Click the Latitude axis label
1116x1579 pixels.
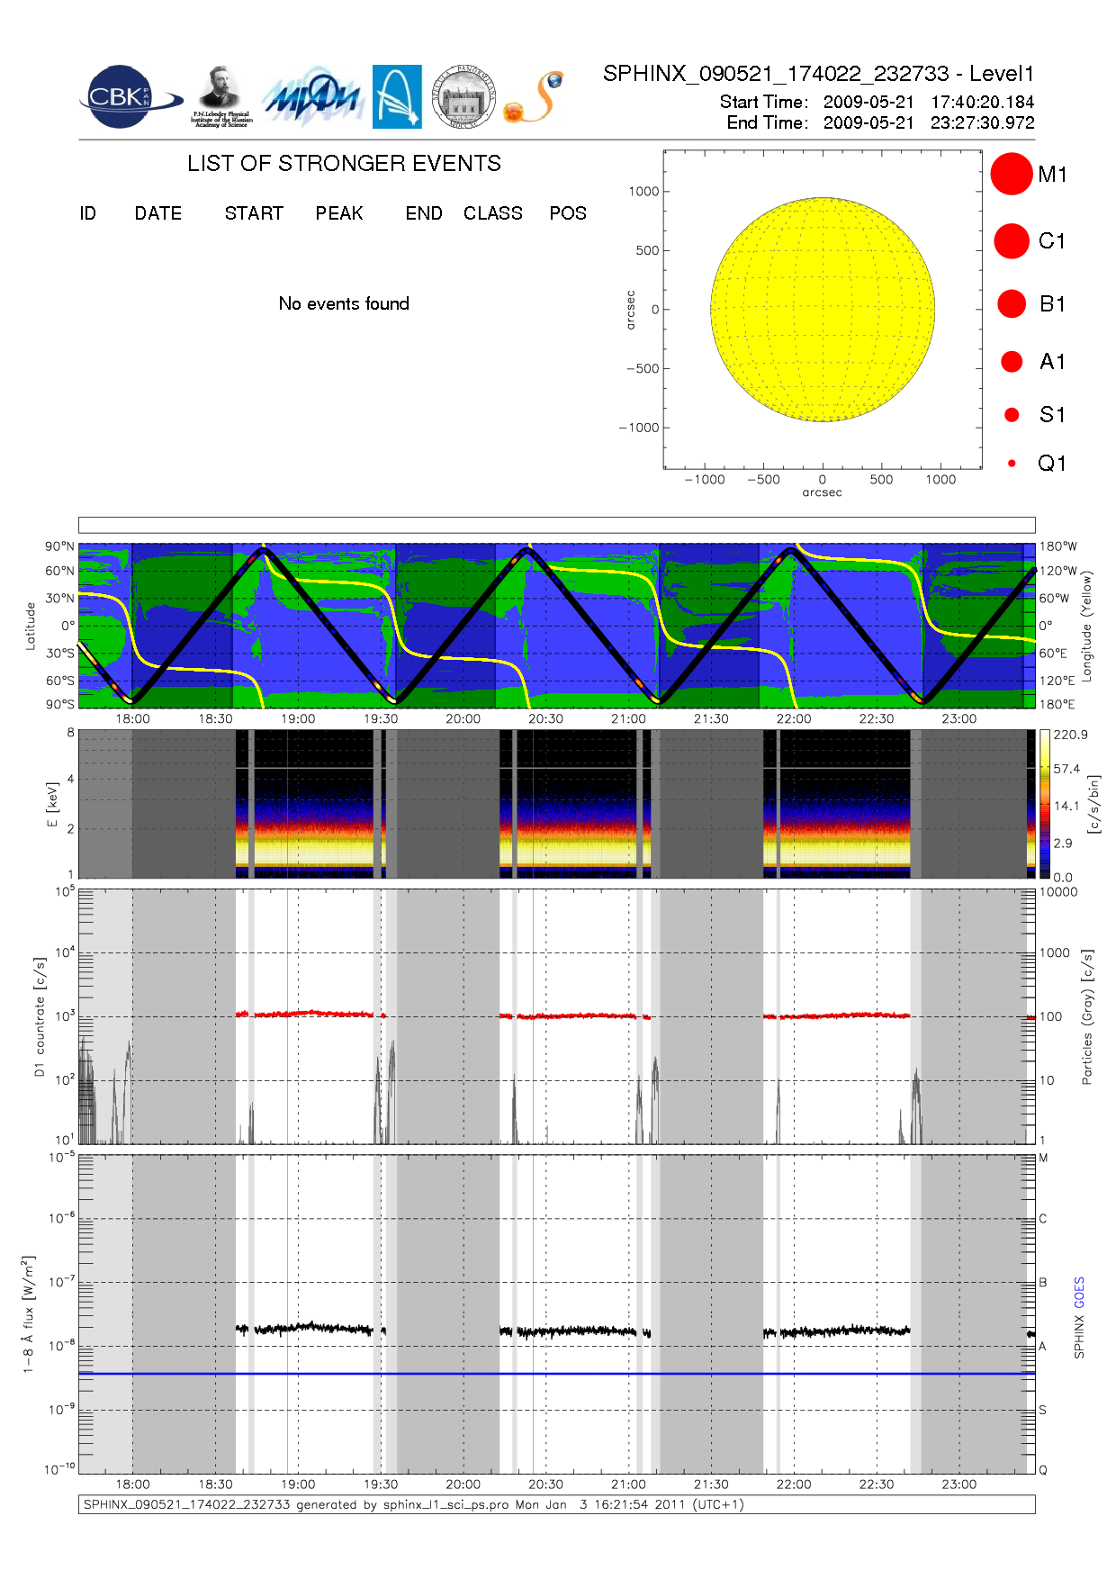pos(30,626)
